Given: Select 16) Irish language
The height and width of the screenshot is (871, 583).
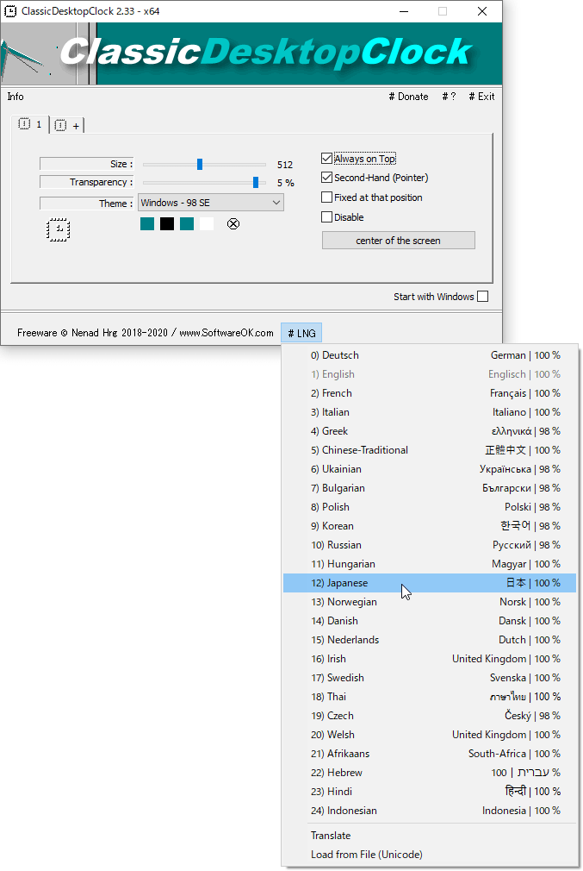Looking at the screenshot, I should click(x=430, y=659).
